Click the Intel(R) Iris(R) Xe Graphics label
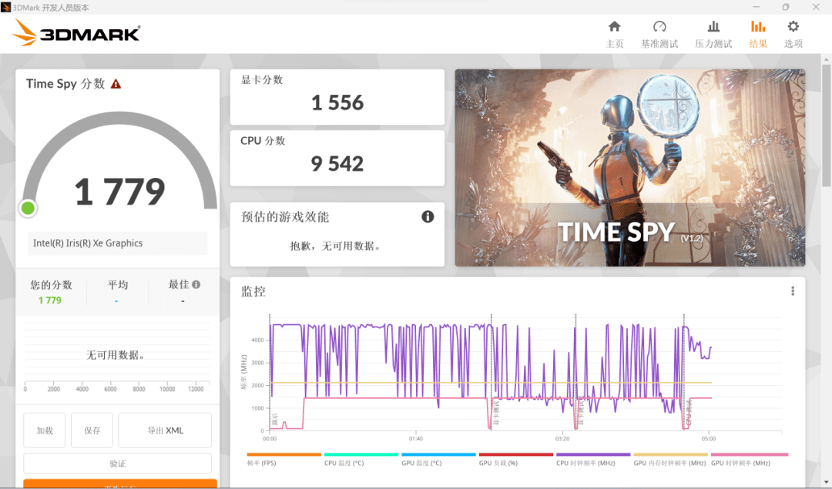This screenshot has width=832, height=489. coord(88,243)
